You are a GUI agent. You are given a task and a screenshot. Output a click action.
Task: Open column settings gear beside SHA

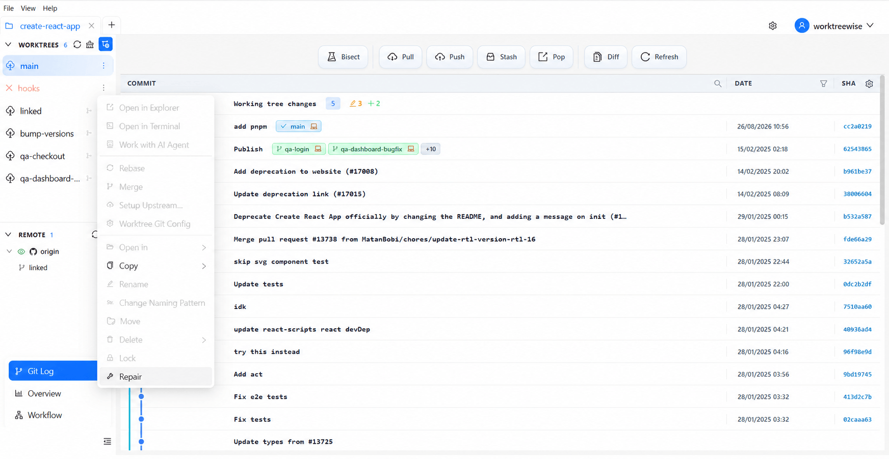[x=869, y=83]
